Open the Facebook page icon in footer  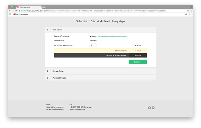(x=149, y=108)
